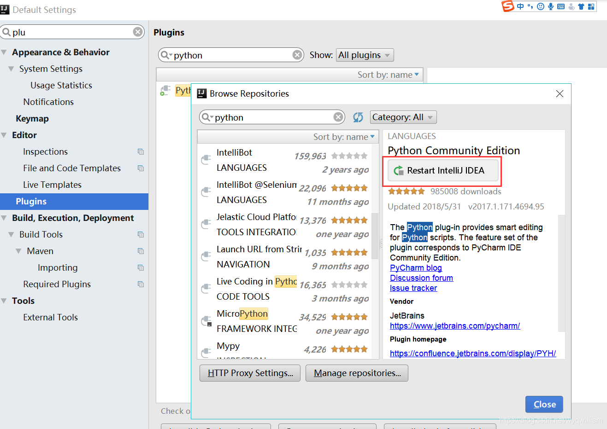Click the IntelliBot plugin icon
Image resolution: width=607 pixels, height=429 pixels.
(x=206, y=160)
